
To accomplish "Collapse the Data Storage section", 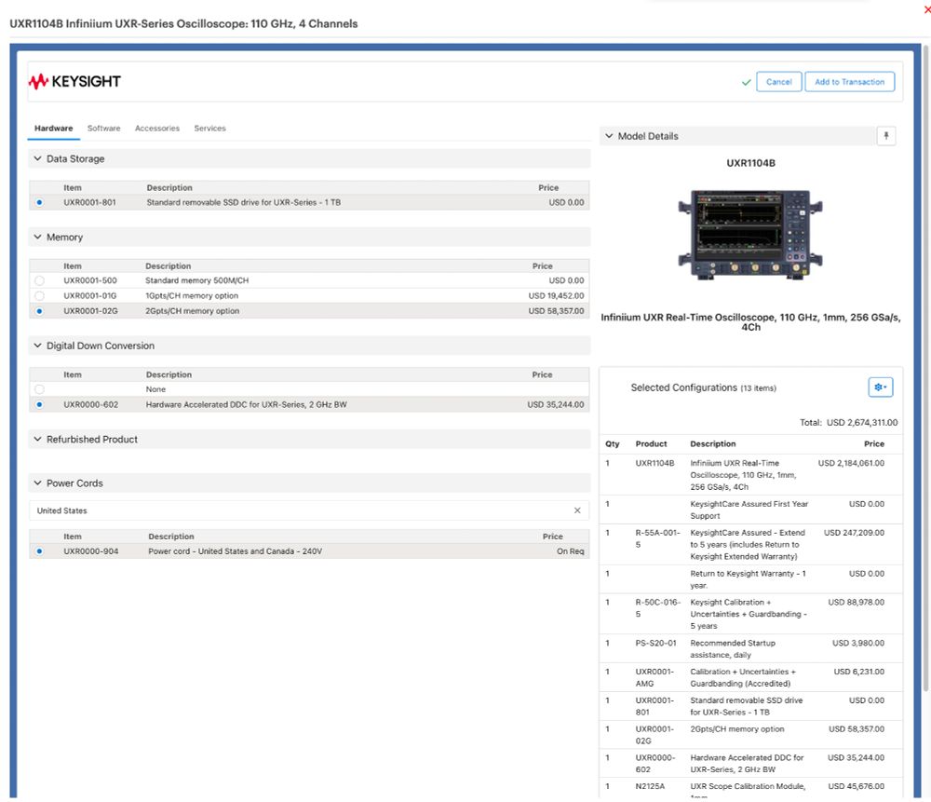I will click(x=37, y=158).
